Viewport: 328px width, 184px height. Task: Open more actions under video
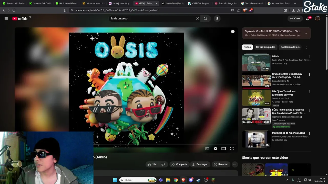click(235, 164)
